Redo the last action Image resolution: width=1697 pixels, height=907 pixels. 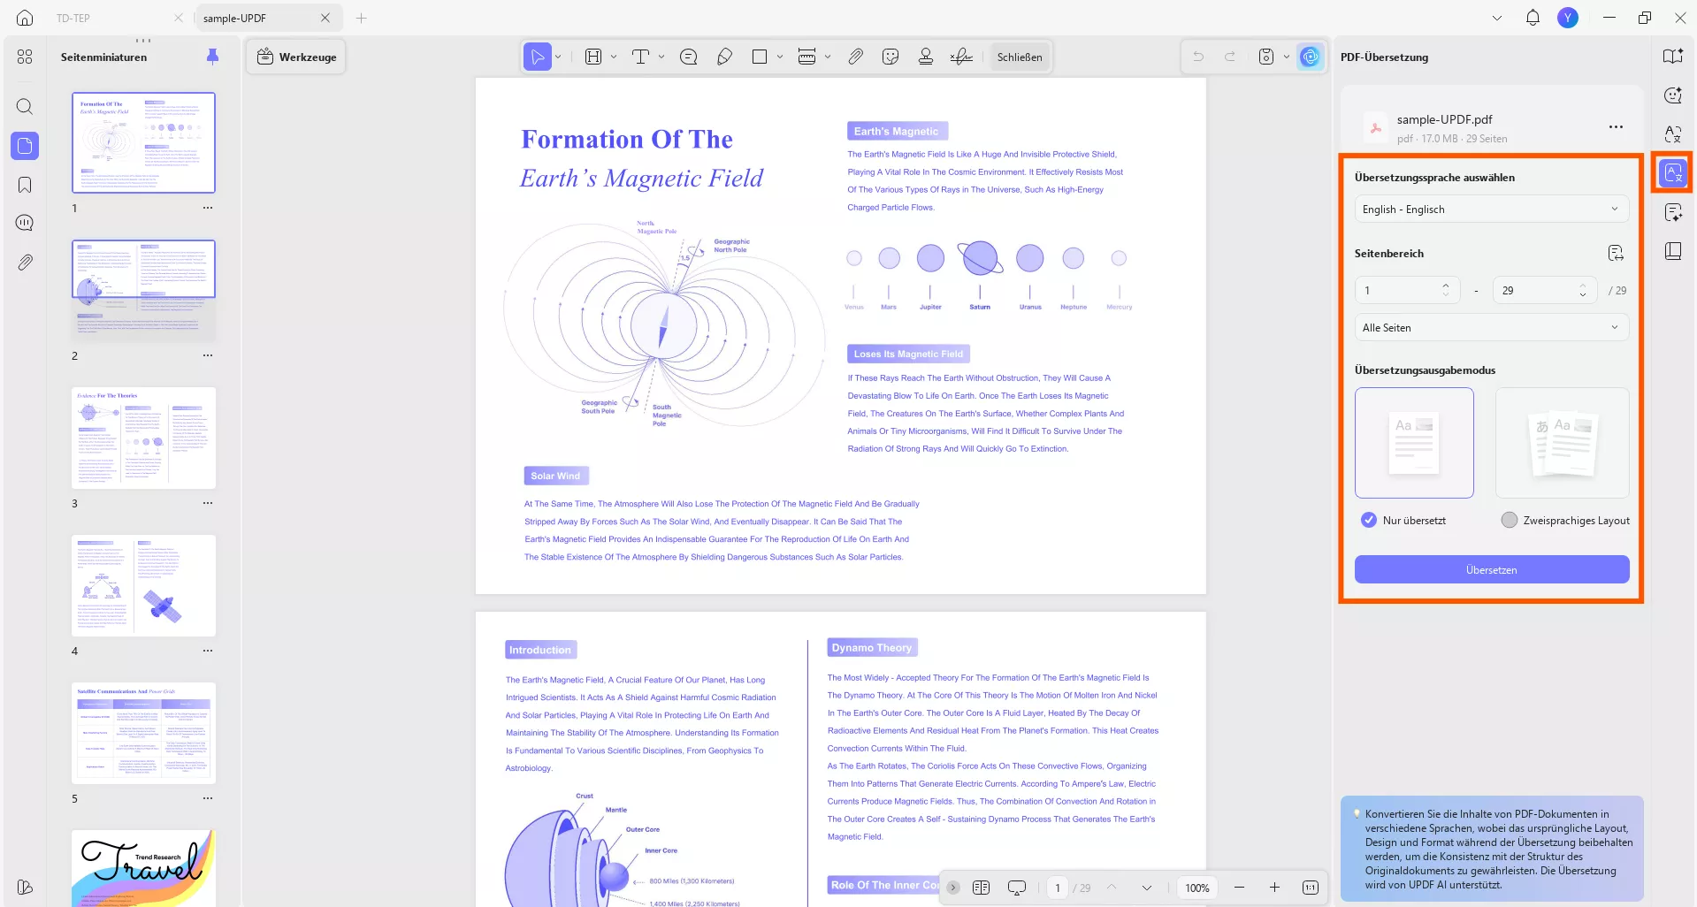(x=1230, y=57)
